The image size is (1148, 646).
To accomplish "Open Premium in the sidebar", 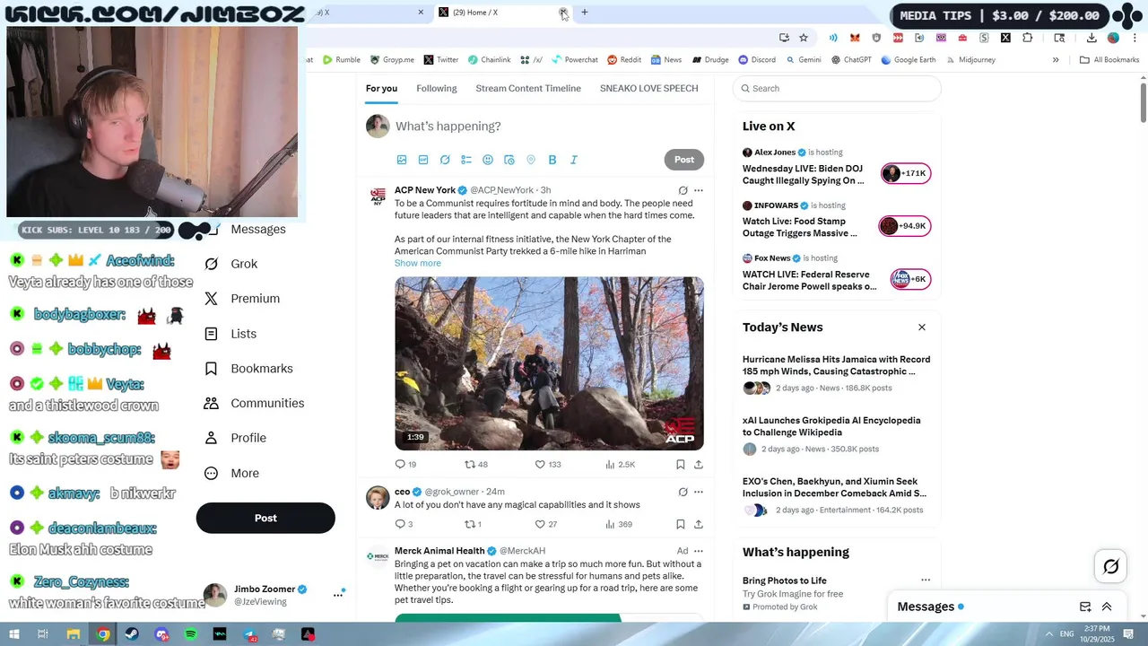I will point(242,298).
